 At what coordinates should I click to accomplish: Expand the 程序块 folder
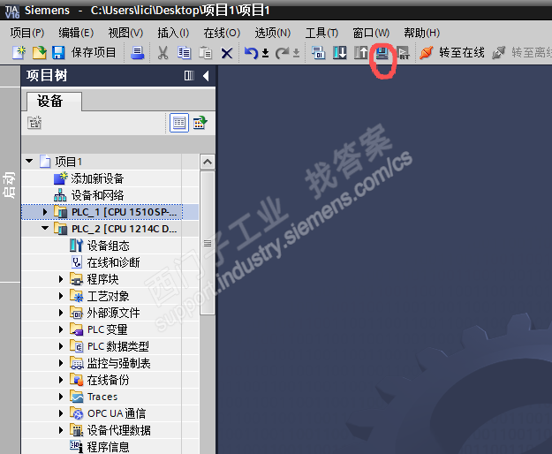[x=61, y=279]
